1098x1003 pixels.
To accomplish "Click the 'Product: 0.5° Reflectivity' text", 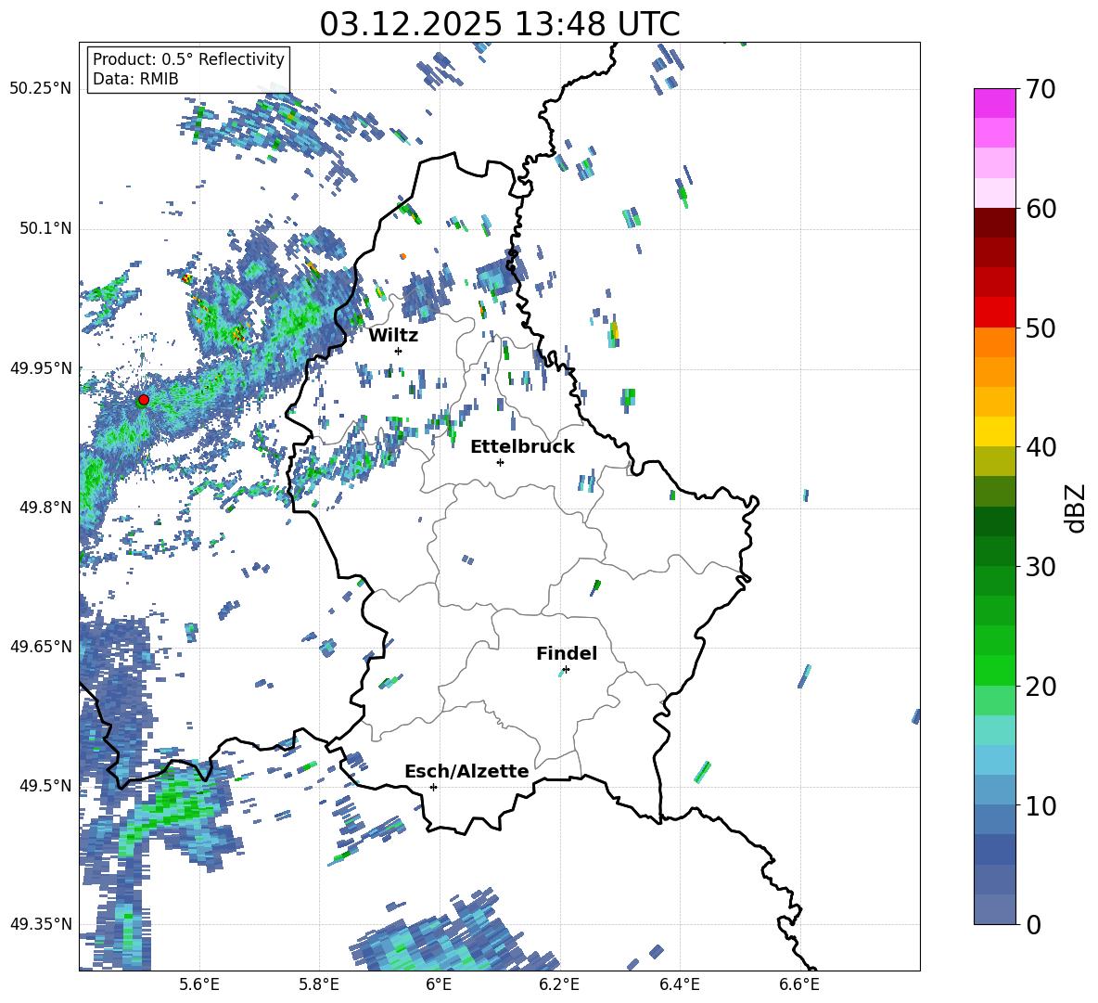I will click(188, 59).
